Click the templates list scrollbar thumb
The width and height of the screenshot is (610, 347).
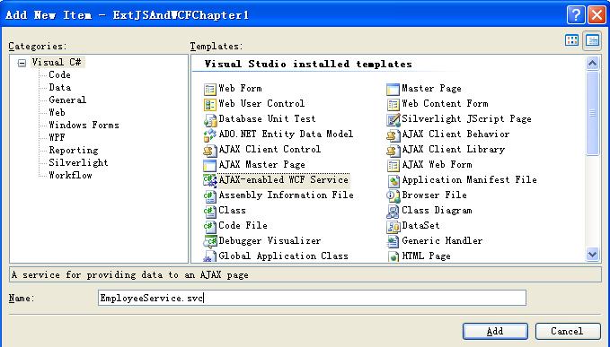click(592, 113)
